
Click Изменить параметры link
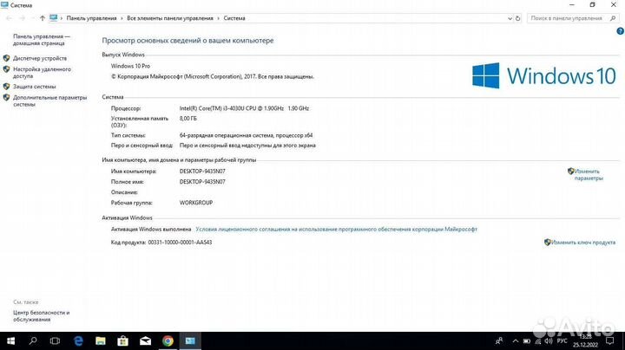click(588, 175)
